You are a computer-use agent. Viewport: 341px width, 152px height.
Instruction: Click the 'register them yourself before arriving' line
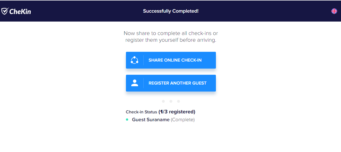point(171,40)
